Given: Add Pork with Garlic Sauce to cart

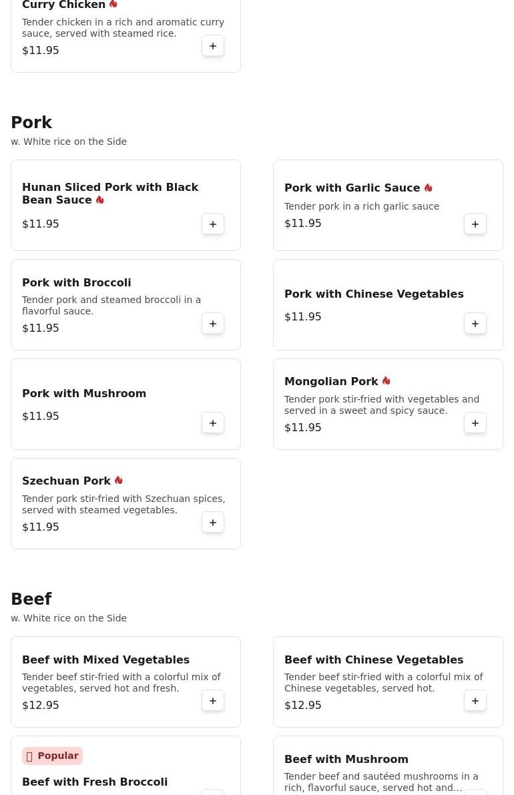Looking at the screenshot, I should click(475, 224).
